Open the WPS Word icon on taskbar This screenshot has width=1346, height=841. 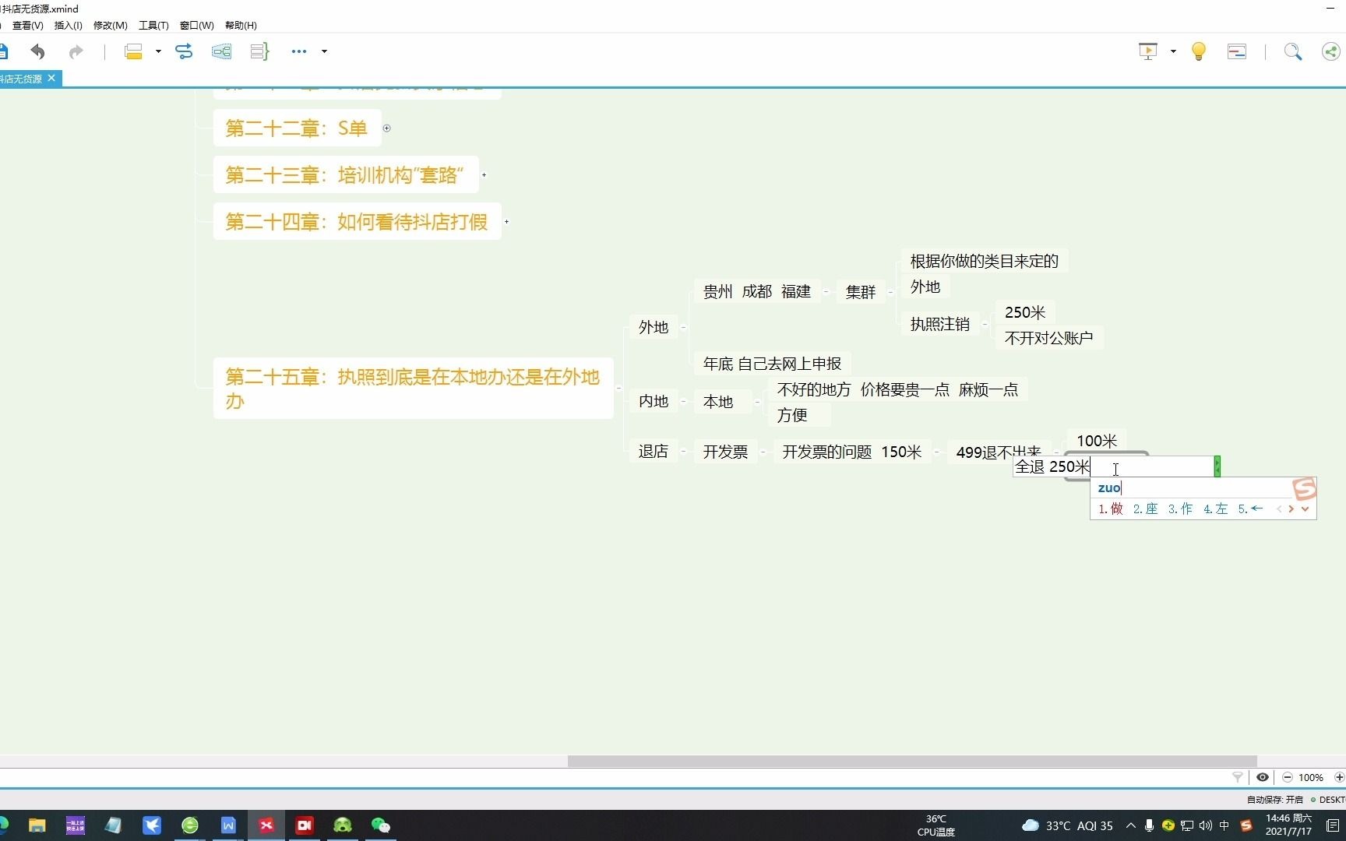point(228,825)
